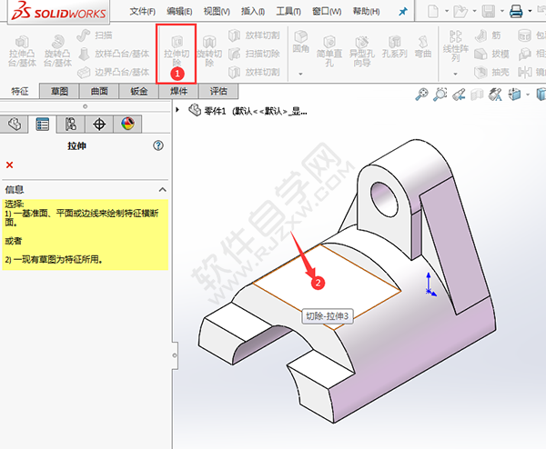Open the 工具(T) menu
The height and width of the screenshot is (449, 546).
pos(288,12)
